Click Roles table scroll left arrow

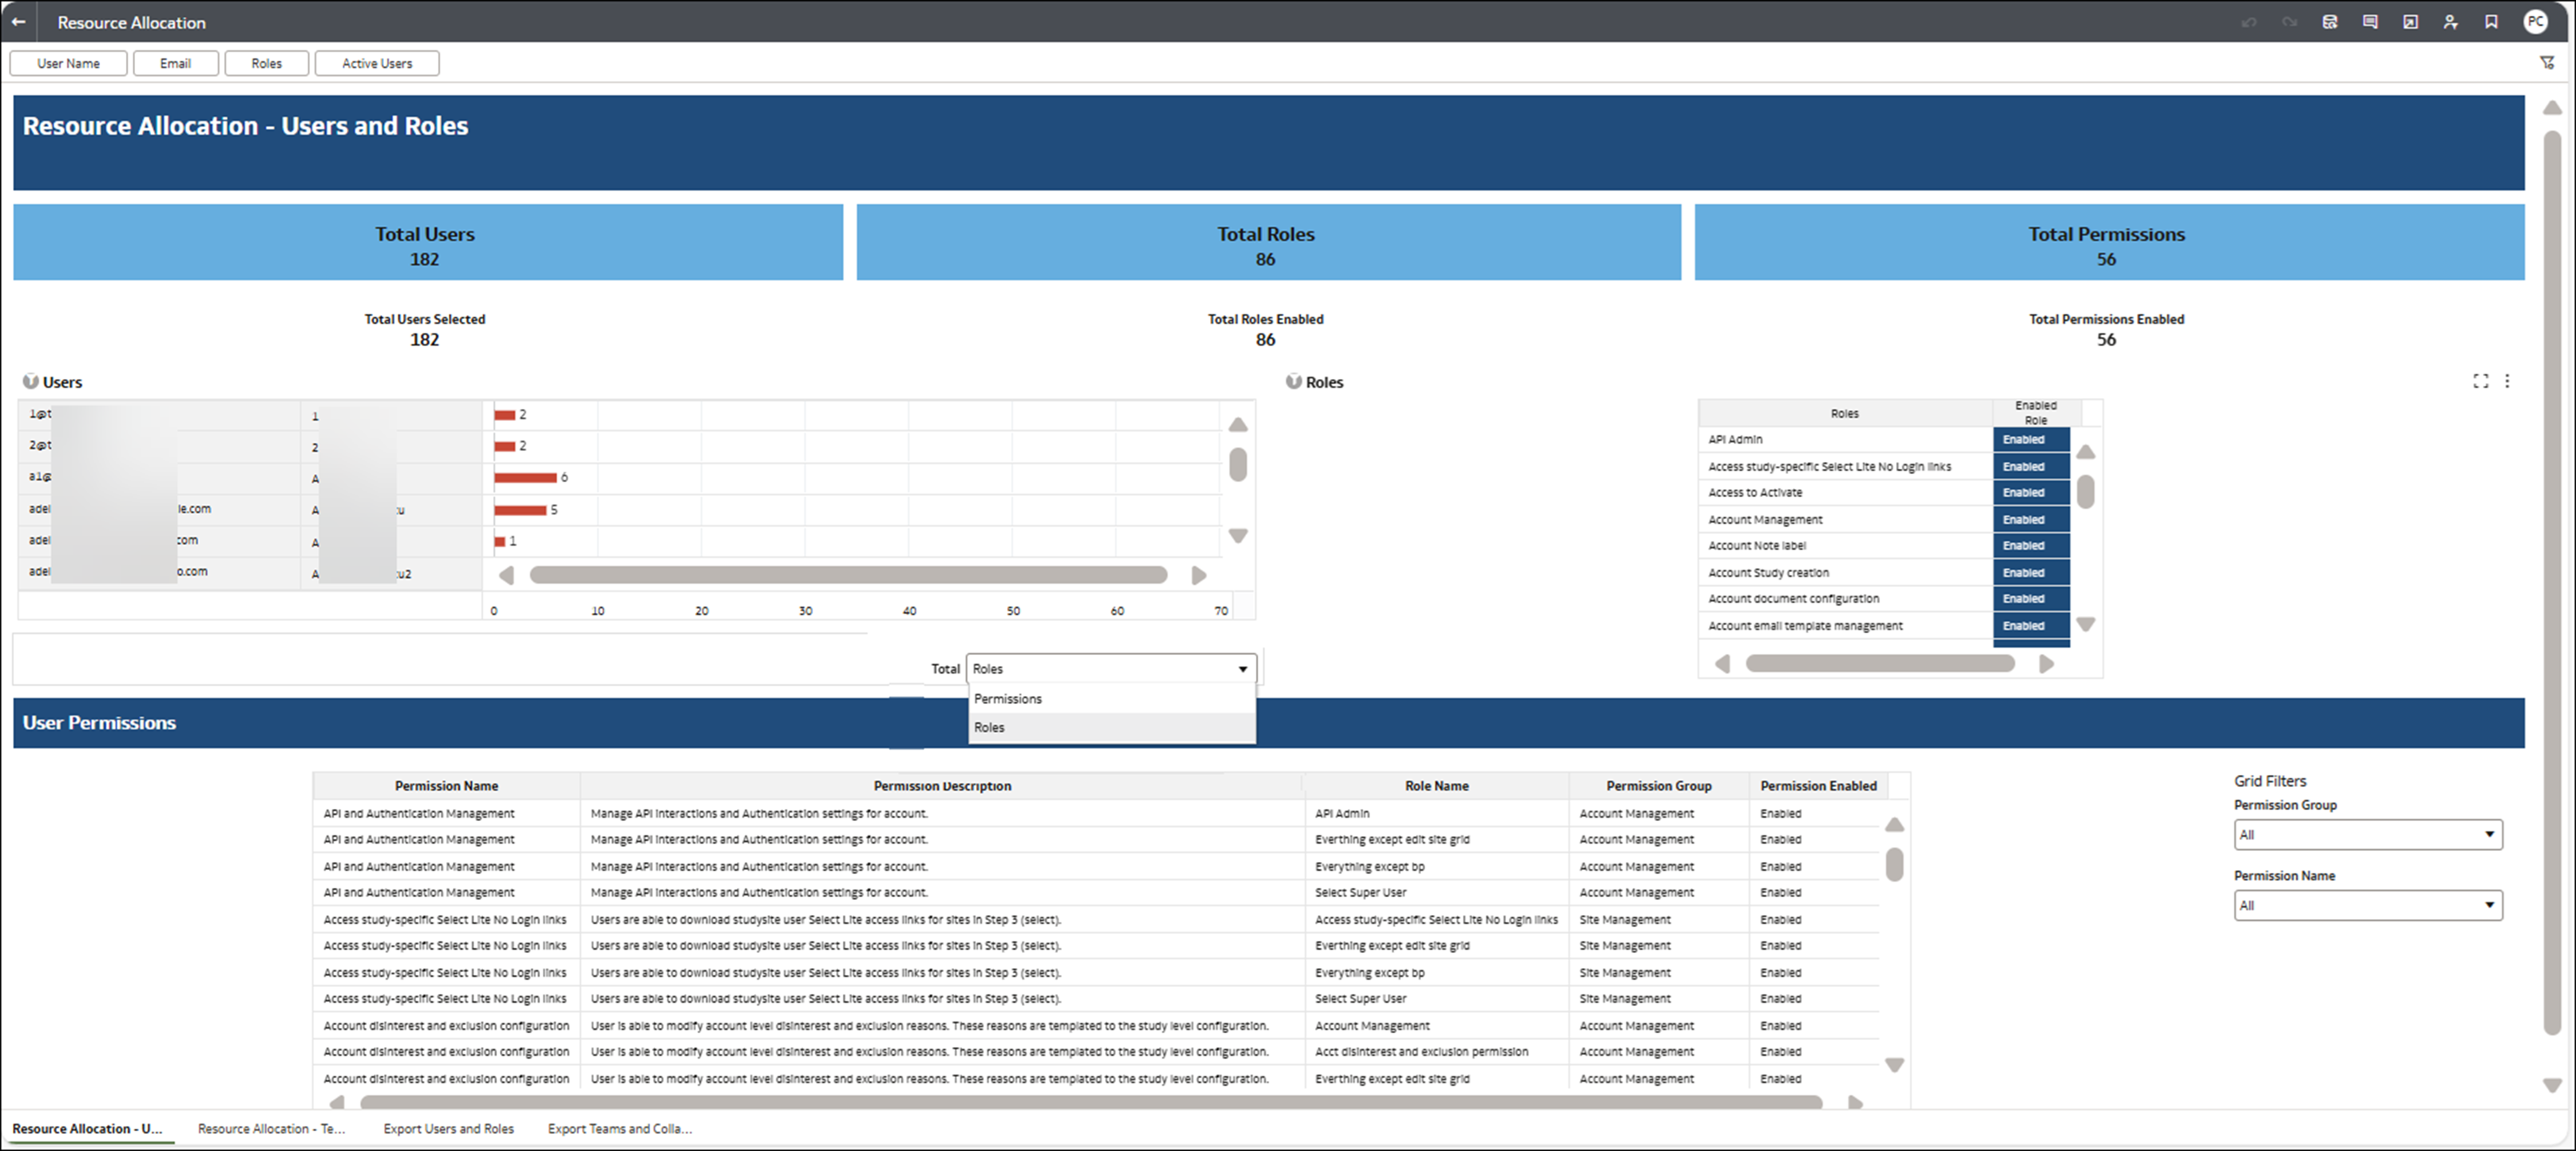point(1722,664)
